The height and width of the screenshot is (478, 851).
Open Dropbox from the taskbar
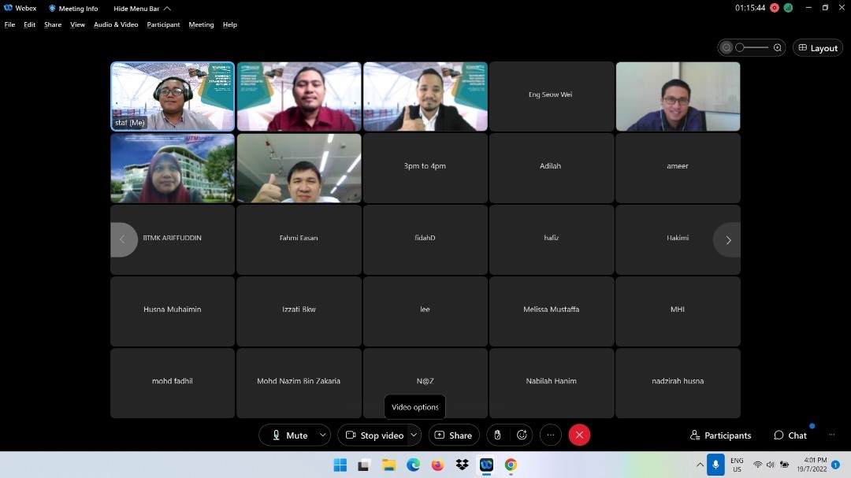pyautogui.click(x=462, y=465)
